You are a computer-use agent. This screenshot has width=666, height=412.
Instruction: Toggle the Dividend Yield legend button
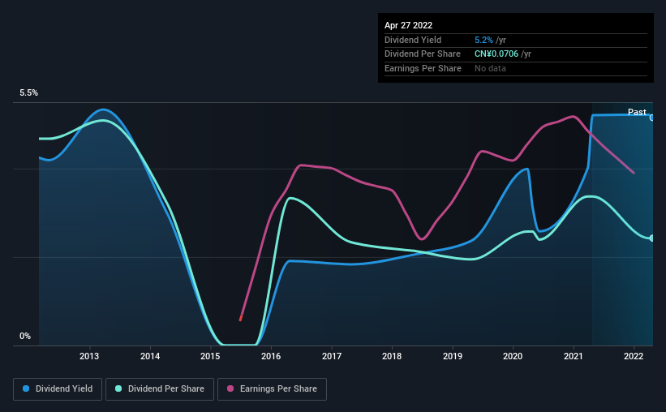pos(58,389)
